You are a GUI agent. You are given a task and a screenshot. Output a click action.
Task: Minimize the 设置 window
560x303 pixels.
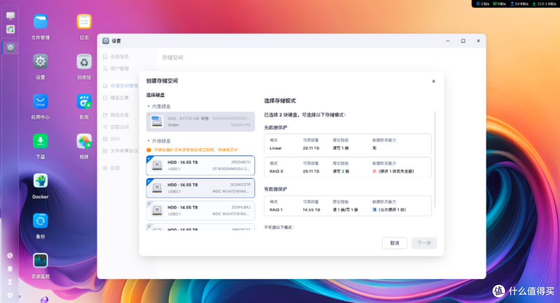(448, 41)
